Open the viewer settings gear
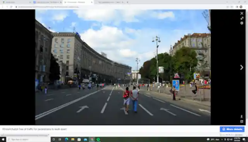 click(x=242, y=23)
